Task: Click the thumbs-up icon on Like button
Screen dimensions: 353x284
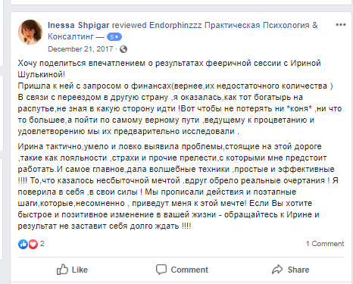Action: tap(62, 270)
